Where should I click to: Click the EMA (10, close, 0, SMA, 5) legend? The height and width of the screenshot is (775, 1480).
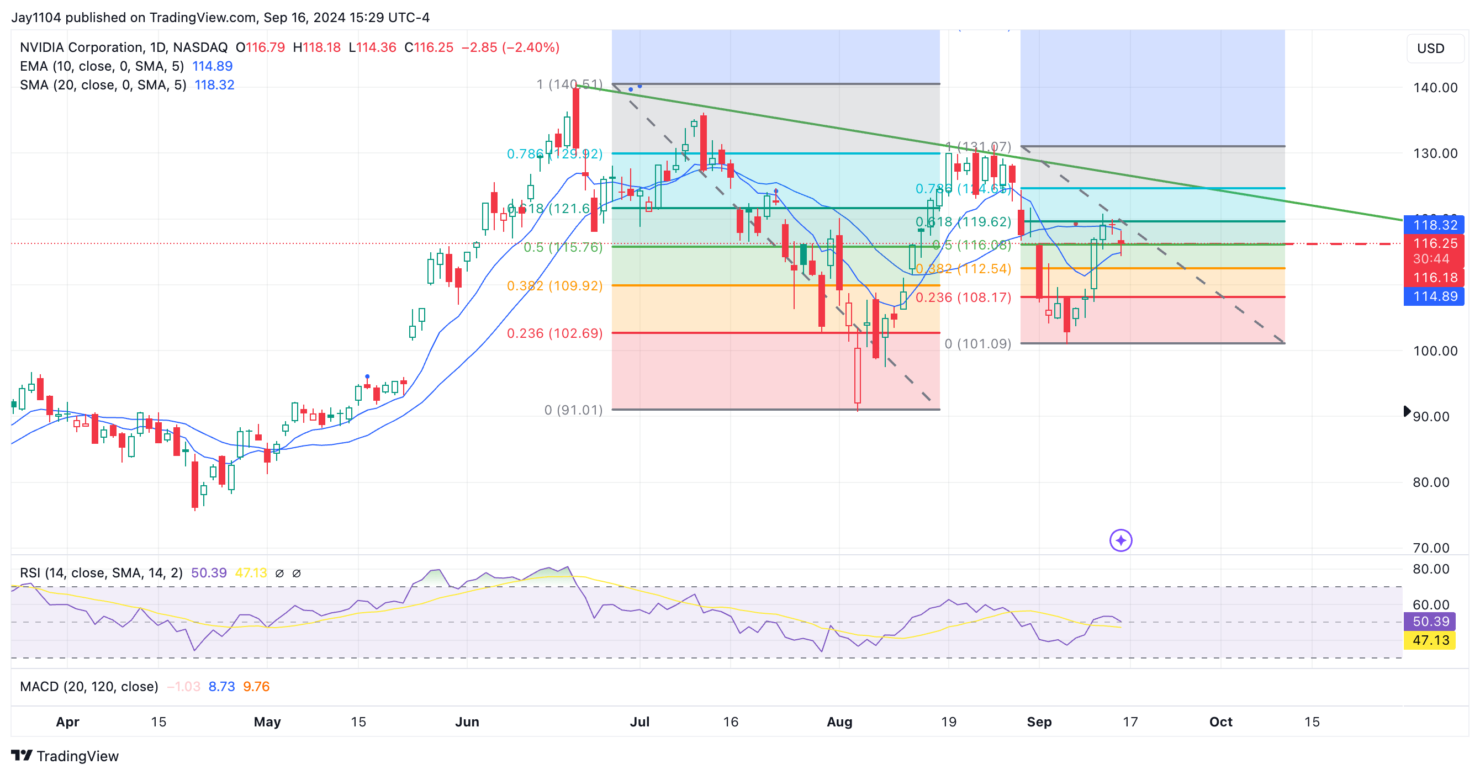click(x=102, y=66)
